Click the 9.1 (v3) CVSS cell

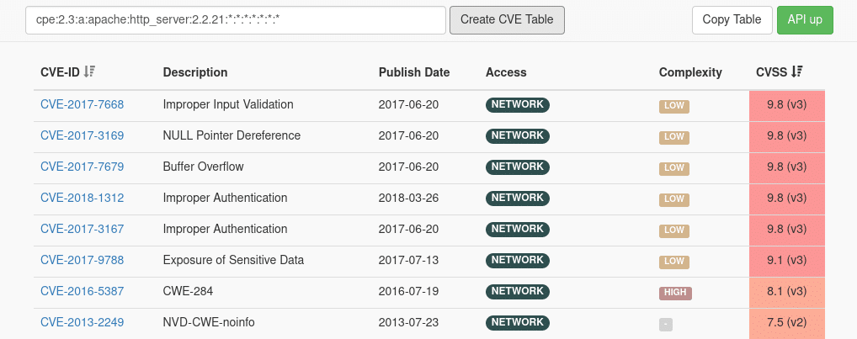point(787,262)
